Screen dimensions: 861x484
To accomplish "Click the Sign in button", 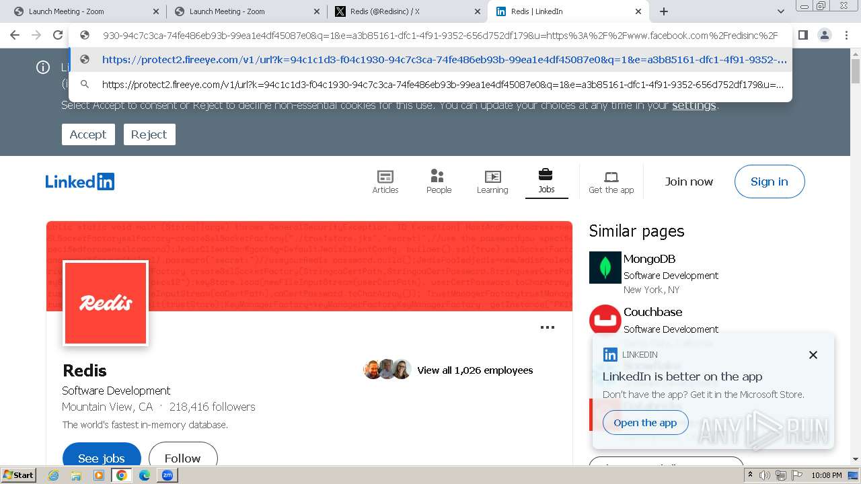I will click(x=770, y=182).
